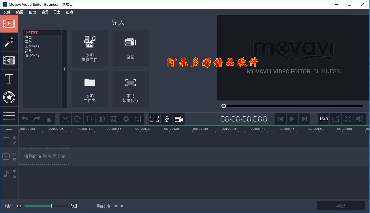The width and height of the screenshot is (370, 213).
Task: Enter full screen preview mode
Action: coord(348,119)
